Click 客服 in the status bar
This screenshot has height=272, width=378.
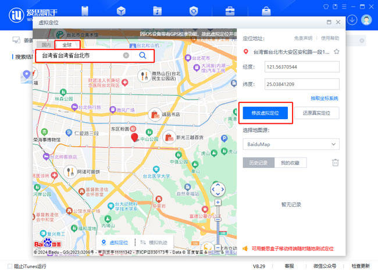289,266
